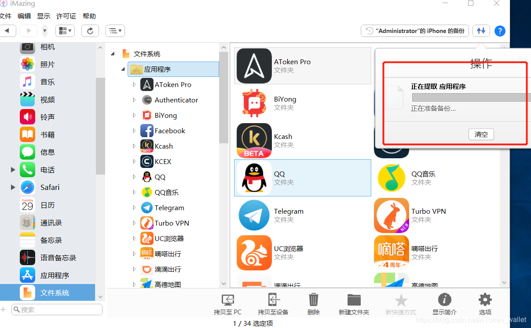Open Calendar (日历) in the sidebar

click(48, 205)
